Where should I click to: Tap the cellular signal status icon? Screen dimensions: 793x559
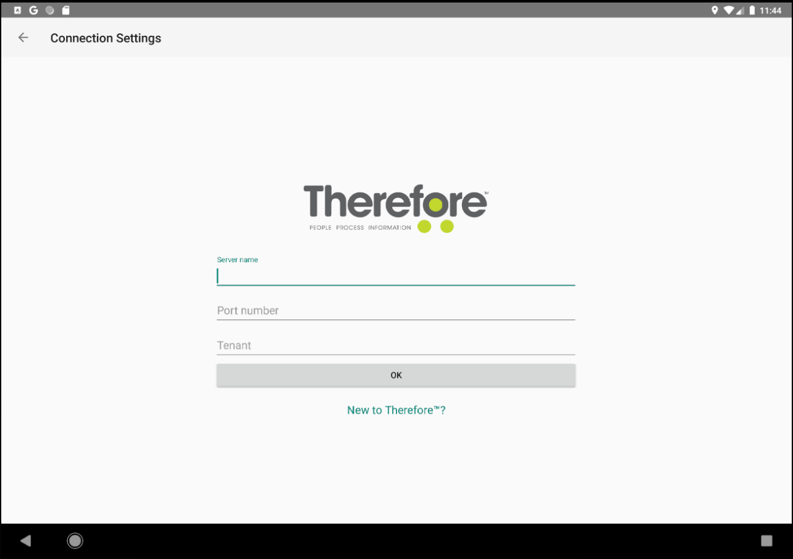[x=741, y=10]
